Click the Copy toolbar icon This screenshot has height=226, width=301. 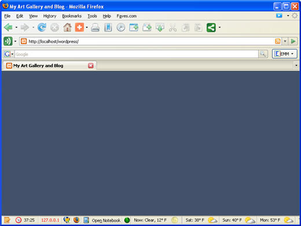click(186, 27)
